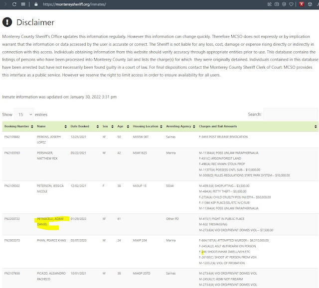Sort the table by Sex column
The width and height of the screenshot is (319, 288).
point(108,126)
